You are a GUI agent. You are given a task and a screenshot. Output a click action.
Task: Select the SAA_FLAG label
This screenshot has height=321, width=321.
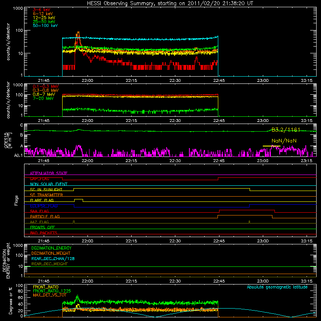[x=39, y=211]
